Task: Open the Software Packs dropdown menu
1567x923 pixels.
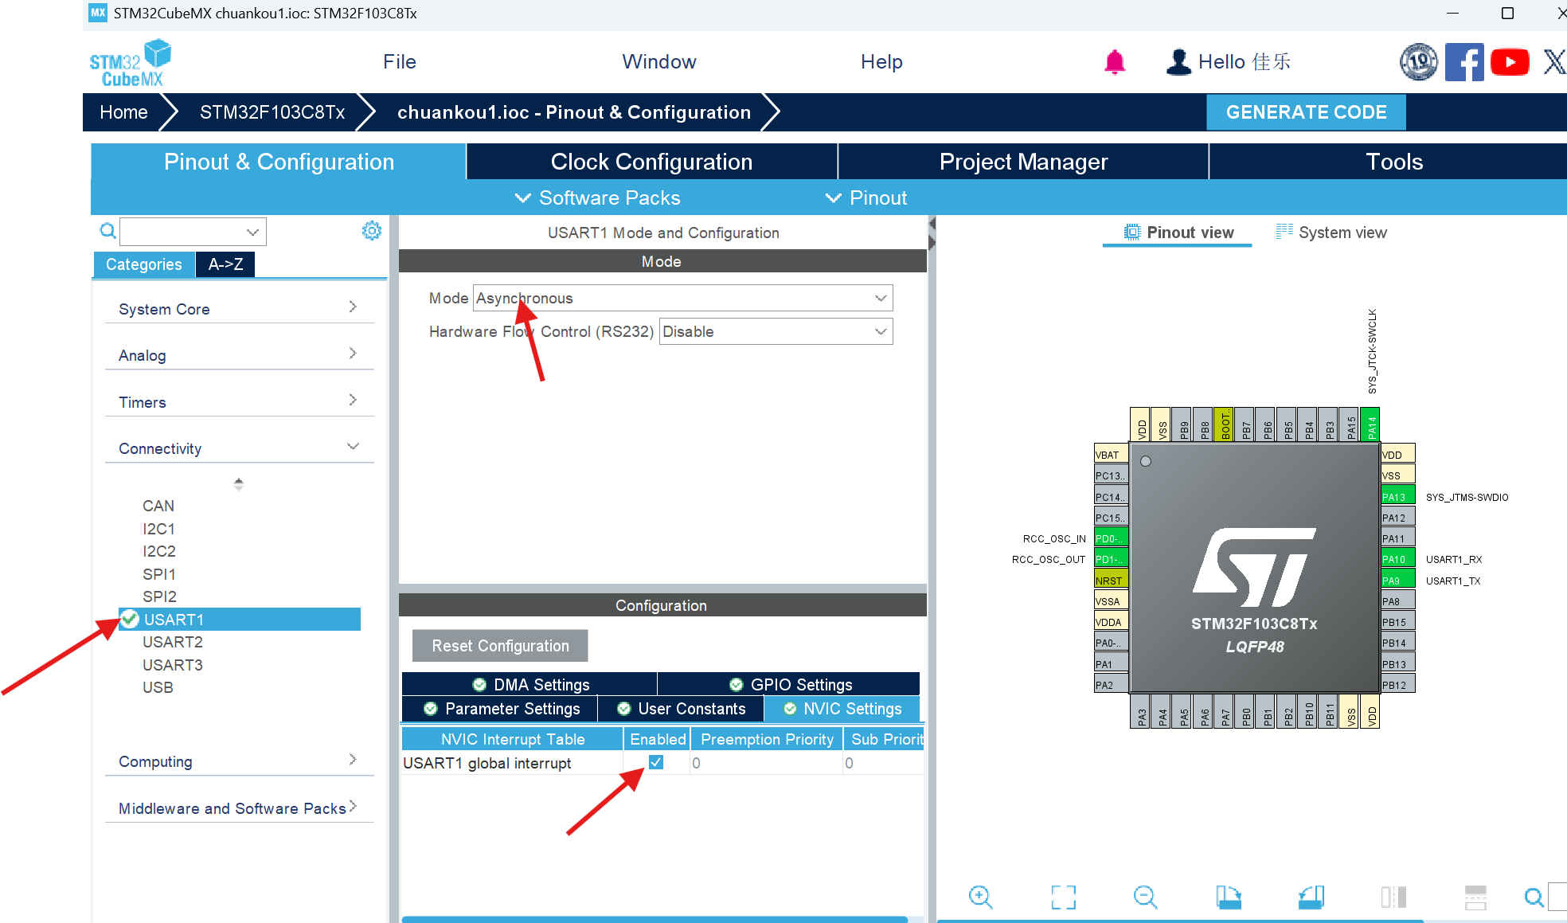Action: click(x=598, y=198)
